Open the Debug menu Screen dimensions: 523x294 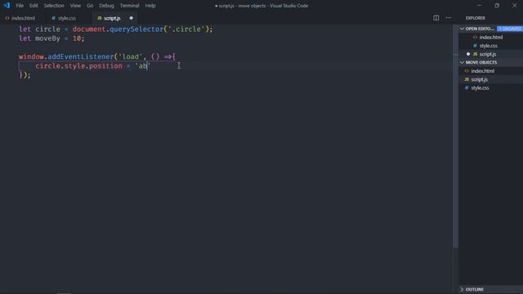(106, 6)
